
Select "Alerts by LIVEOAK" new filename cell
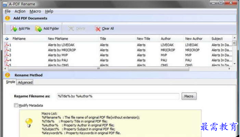point(61,45)
